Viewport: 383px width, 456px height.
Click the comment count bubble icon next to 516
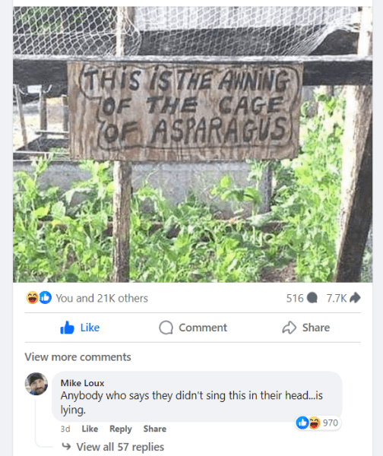(x=312, y=298)
